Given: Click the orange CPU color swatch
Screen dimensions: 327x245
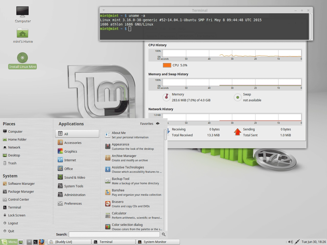Looking at the screenshot, I should pos(167,65).
